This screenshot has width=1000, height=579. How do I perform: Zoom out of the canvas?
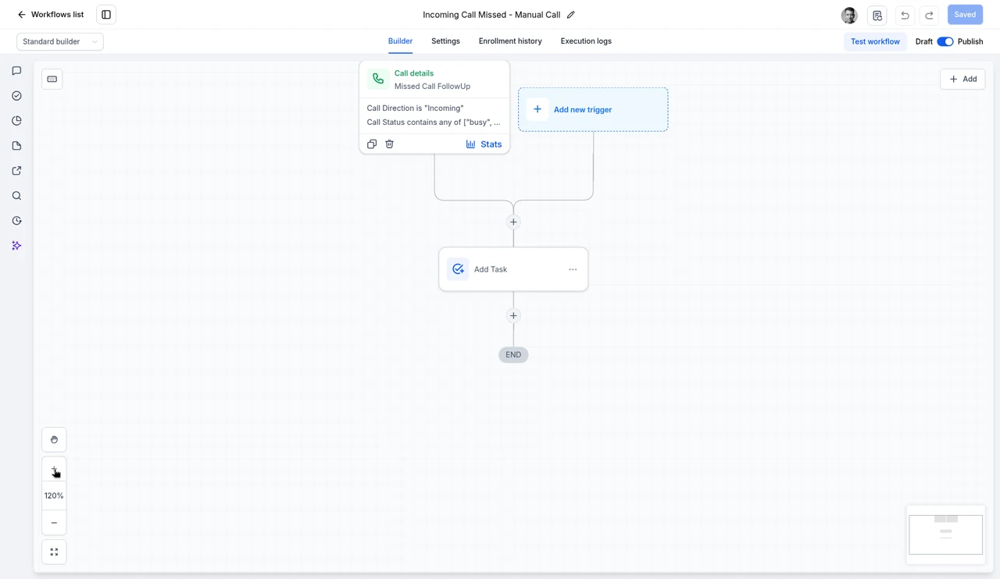click(54, 523)
